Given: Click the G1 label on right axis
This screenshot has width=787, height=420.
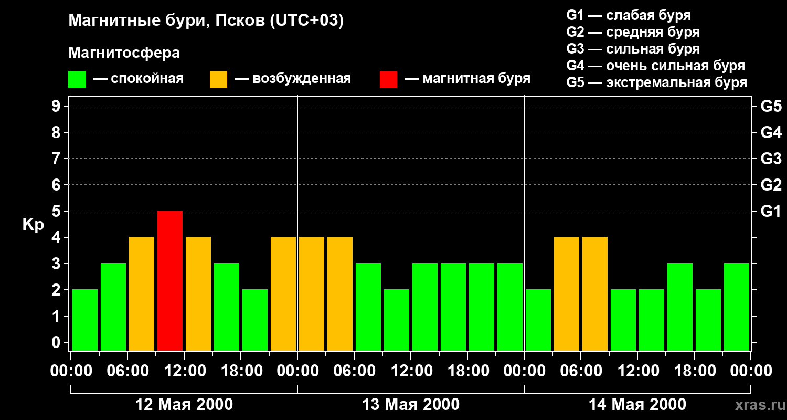Looking at the screenshot, I should 771,212.
